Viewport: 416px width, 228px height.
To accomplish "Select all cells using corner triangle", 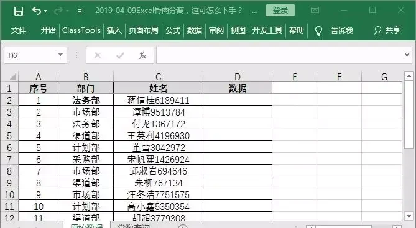I will [x=12, y=76].
